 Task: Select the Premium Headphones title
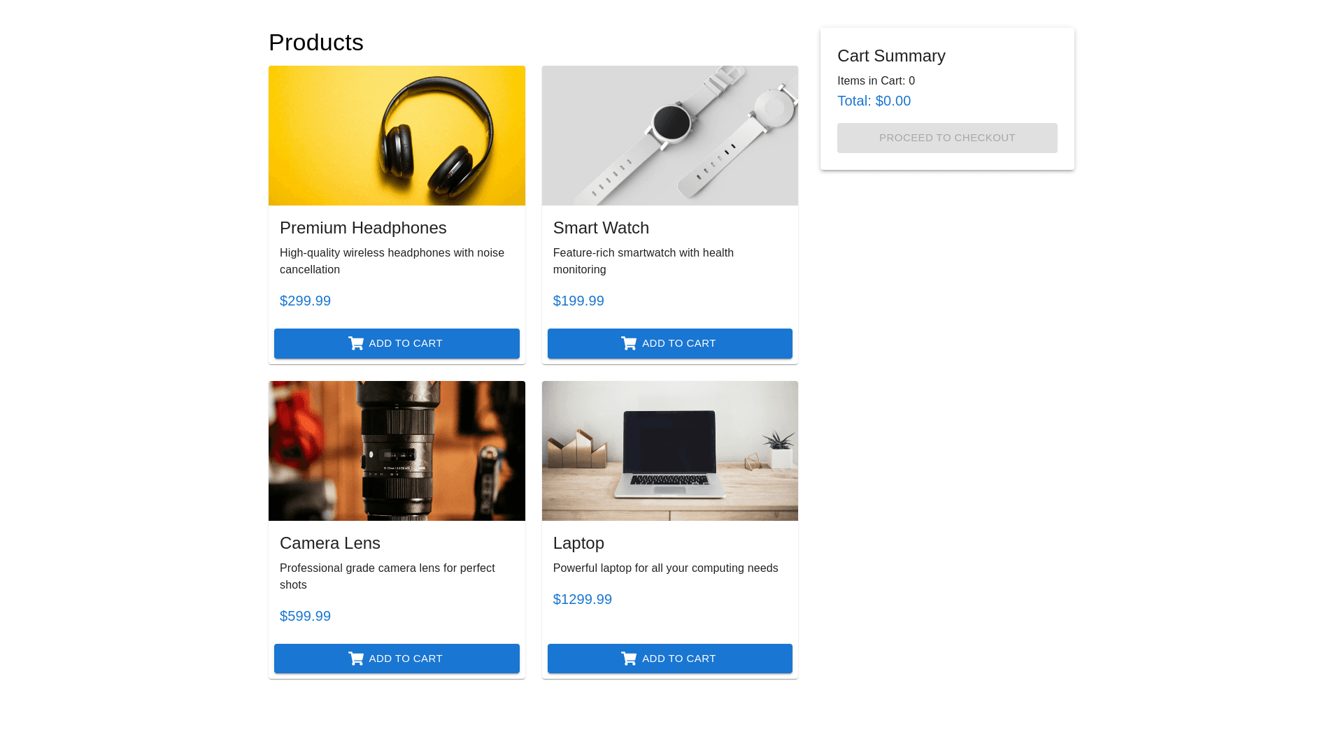pos(363,228)
